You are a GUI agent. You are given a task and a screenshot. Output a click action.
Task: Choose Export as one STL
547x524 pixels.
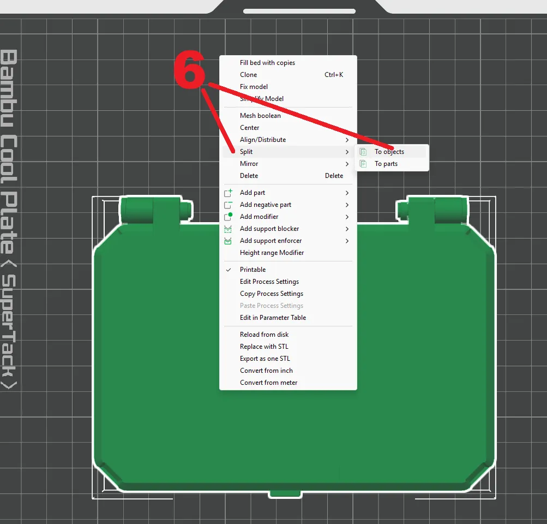click(x=288, y=359)
